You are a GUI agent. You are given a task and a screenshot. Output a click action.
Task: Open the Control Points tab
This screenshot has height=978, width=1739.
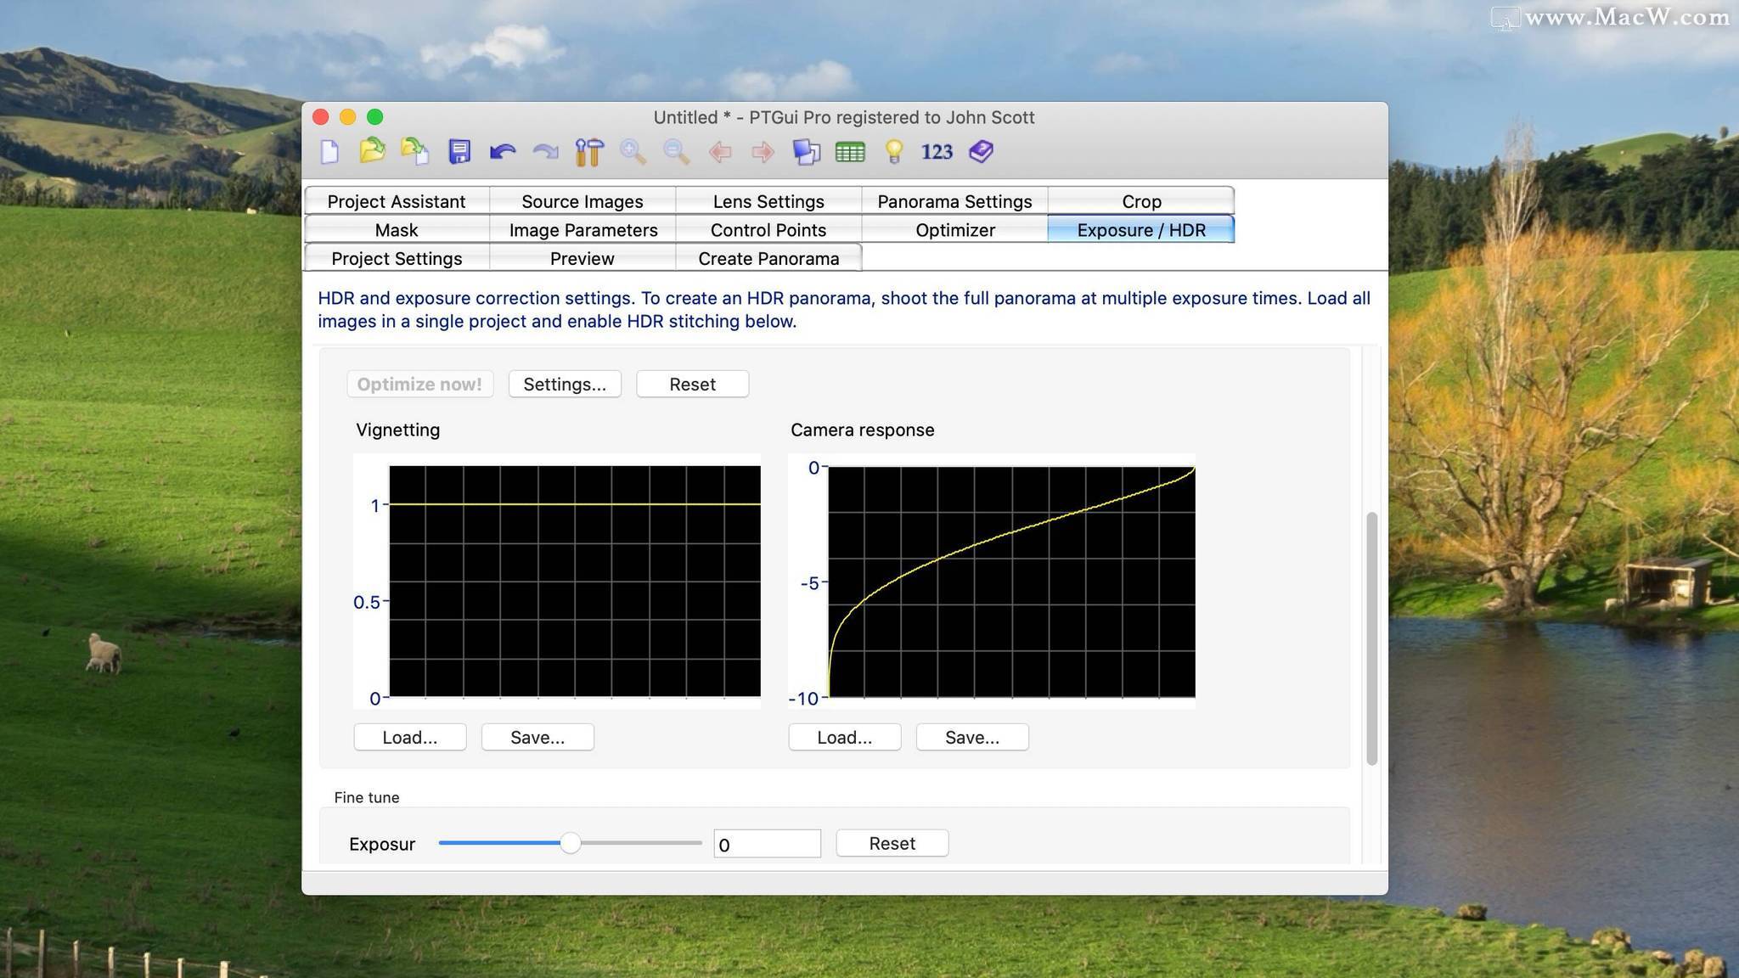[x=768, y=230]
